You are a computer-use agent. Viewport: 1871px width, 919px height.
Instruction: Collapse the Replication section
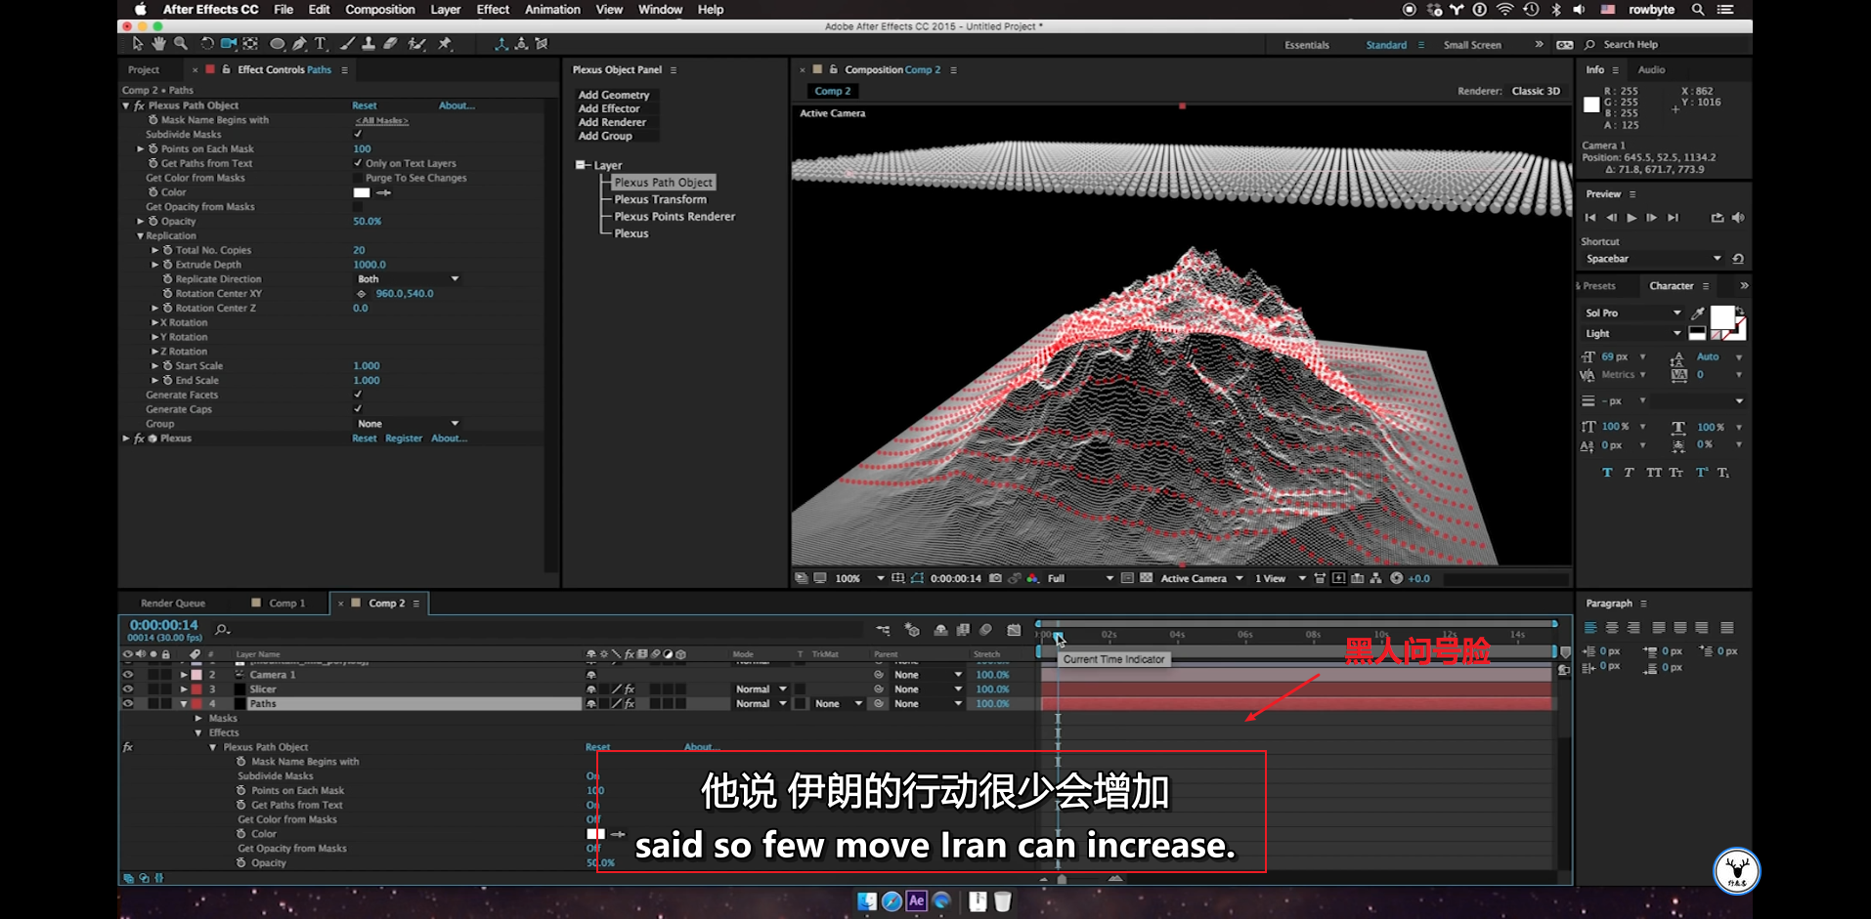[x=140, y=235]
